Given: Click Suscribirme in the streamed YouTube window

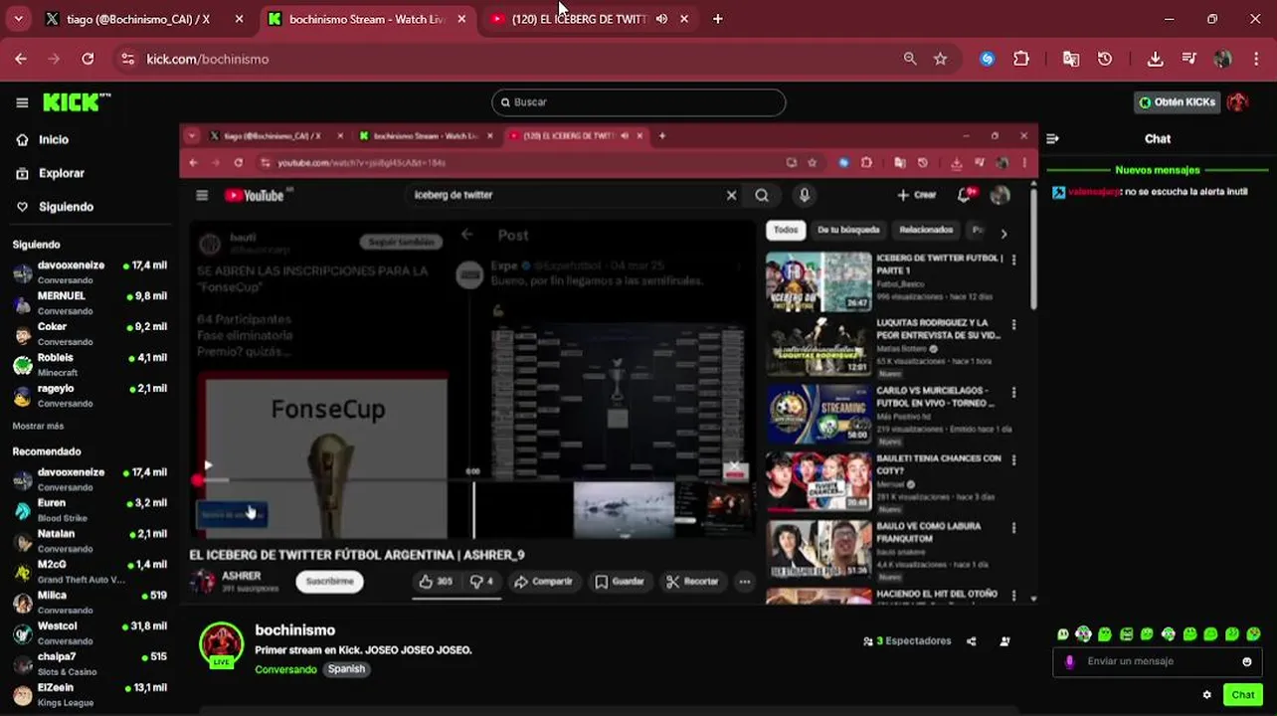Looking at the screenshot, I should [x=329, y=582].
